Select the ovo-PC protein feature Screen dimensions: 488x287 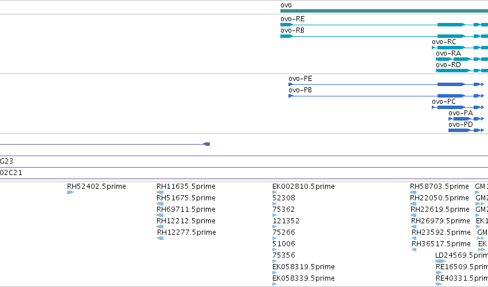pos(458,107)
